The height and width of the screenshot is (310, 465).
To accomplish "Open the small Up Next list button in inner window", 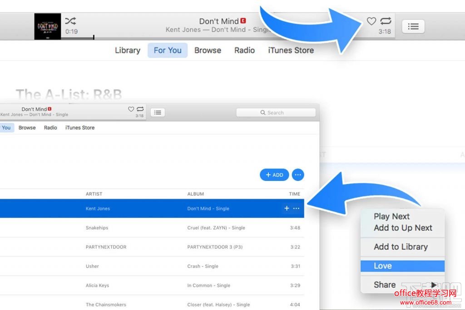I will pos(158,112).
